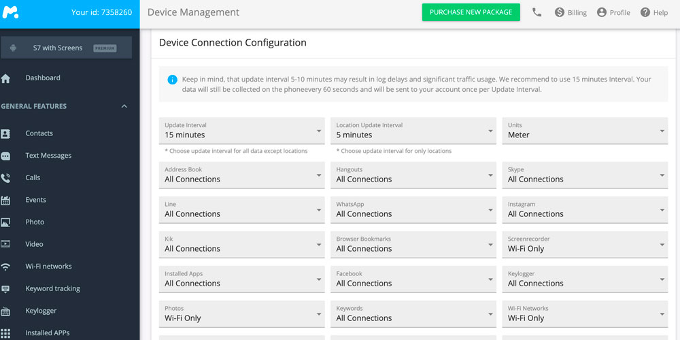Open the Location Update Interval dropdown
Screen dimensions: 680x340
point(413,131)
